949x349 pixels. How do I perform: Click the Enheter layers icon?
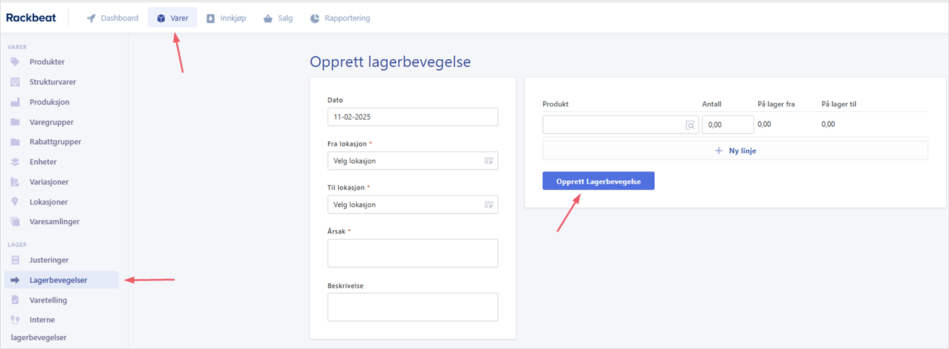click(x=15, y=162)
